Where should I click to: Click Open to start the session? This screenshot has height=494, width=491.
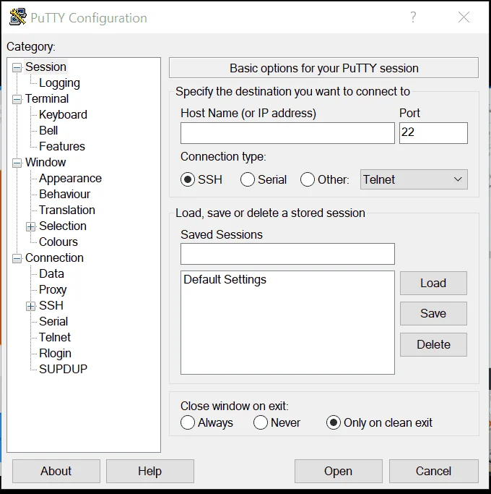(x=339, y=471)
